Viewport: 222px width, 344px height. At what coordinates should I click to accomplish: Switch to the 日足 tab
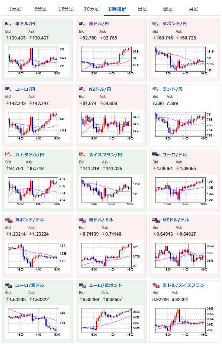click(x=142, y=9)
